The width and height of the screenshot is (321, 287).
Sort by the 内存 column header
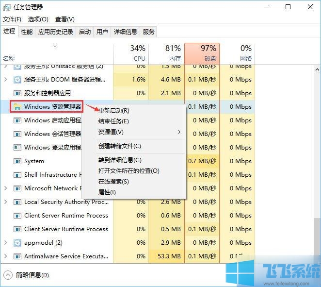point(166,54)
